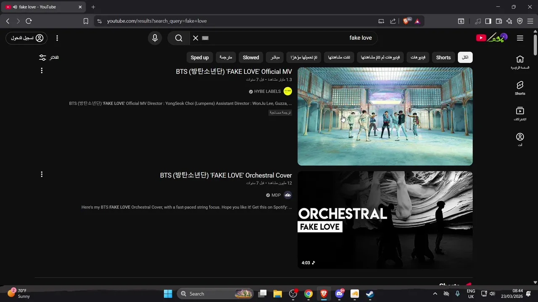
Task: Close the fake love - YouTube tab
Action: pos(80,7)
